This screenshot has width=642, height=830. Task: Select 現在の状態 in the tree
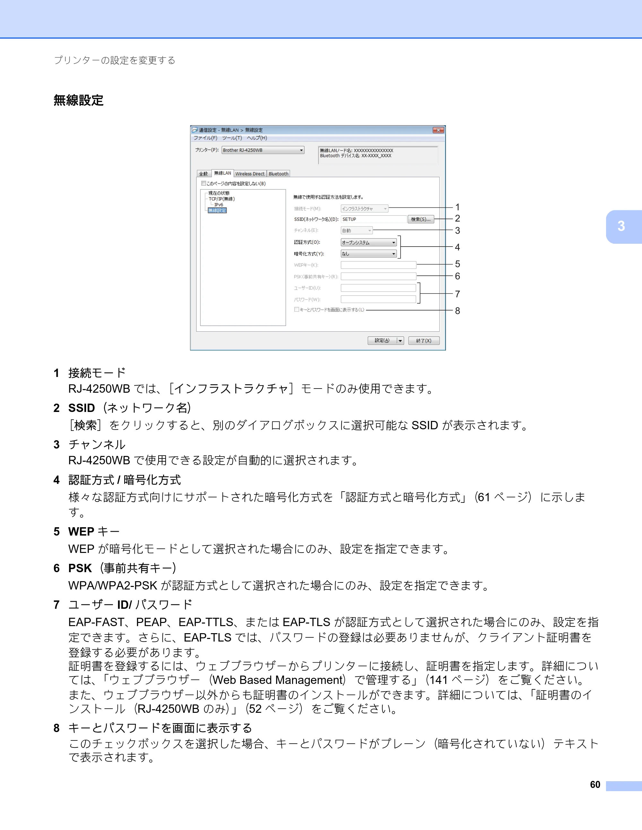point(219,193)
